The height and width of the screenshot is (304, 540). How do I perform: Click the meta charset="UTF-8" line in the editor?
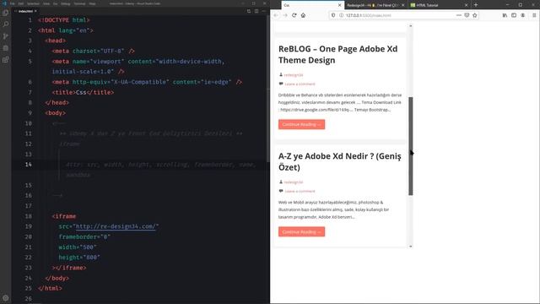pyautogui.click(x=93, y=51)
